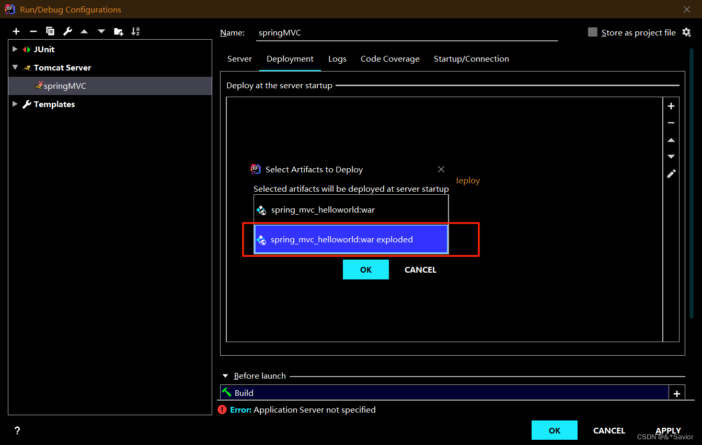The width and height of the screenshot is (702, 445).
Task: Add a Before launch task
Action: pos(677,394)
